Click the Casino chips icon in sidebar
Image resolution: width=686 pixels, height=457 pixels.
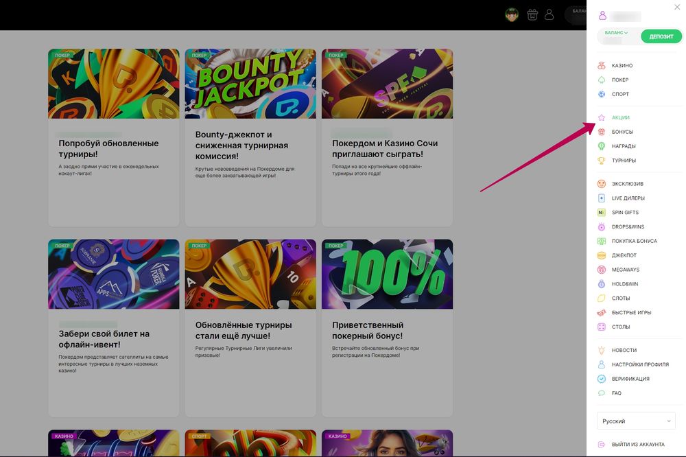tap(602, 66)
